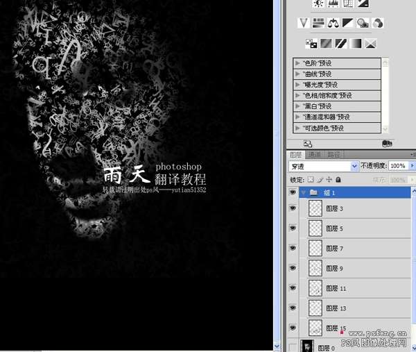Add a Channel Mixer adjustment
Viewport: 416px width, 352px height.
point(377,23)
